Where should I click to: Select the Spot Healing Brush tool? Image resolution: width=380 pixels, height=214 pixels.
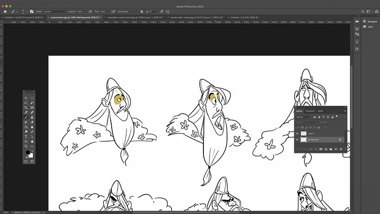[32, 112]
